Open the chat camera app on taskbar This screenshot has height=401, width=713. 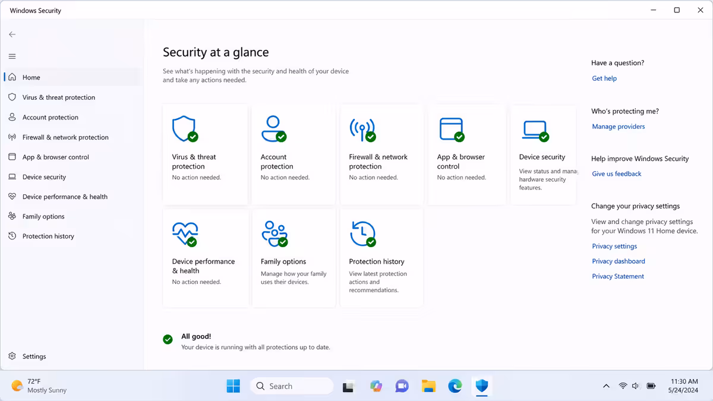pos(402,386)
